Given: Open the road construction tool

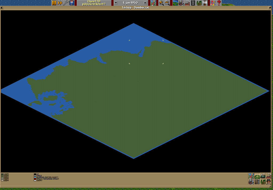Looking at the screenshot, I should click(193, 3).
